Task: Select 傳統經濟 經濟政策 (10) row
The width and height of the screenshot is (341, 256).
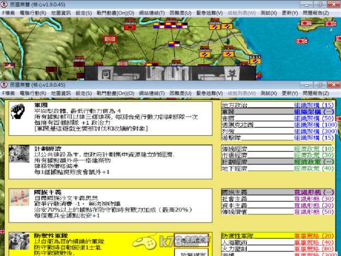Action: (278, 149)
